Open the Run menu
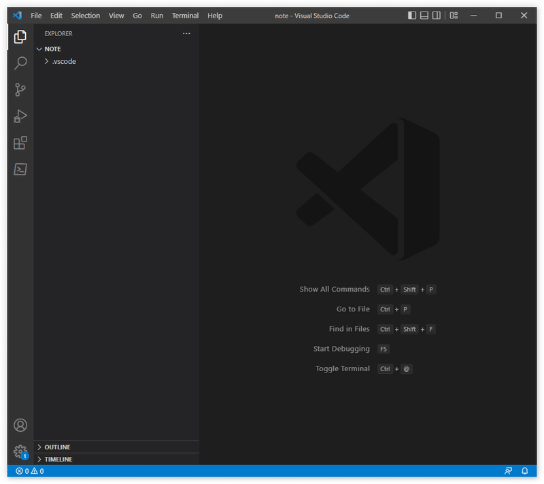Screen dimensions: 544x484 (157, 16)
